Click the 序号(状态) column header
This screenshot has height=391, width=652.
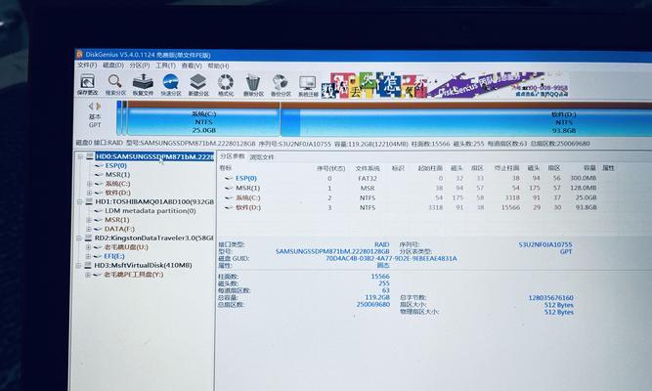click(x=330, y=168)
